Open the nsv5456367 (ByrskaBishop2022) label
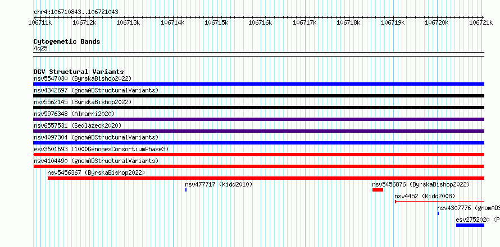The image size is (500, 247). coord(96,173)
